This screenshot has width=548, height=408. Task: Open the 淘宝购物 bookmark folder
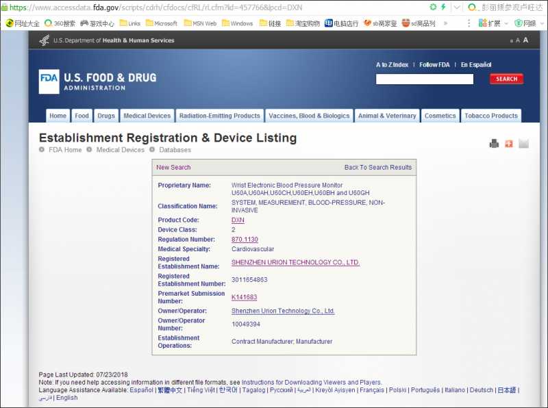pos(303,23)
